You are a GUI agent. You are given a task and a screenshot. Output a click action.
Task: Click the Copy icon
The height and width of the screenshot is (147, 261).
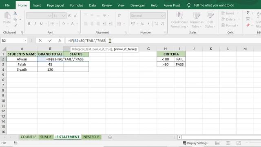(x=15, y=20)
